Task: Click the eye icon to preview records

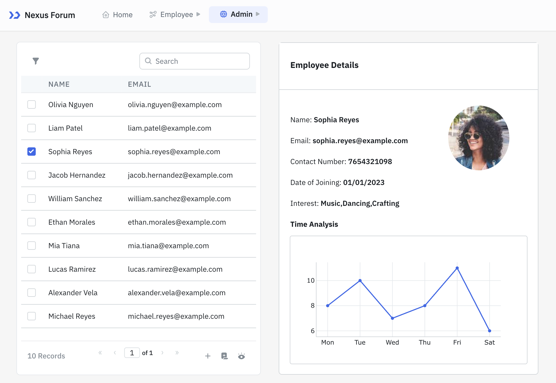Action: [x=241, y=356]
